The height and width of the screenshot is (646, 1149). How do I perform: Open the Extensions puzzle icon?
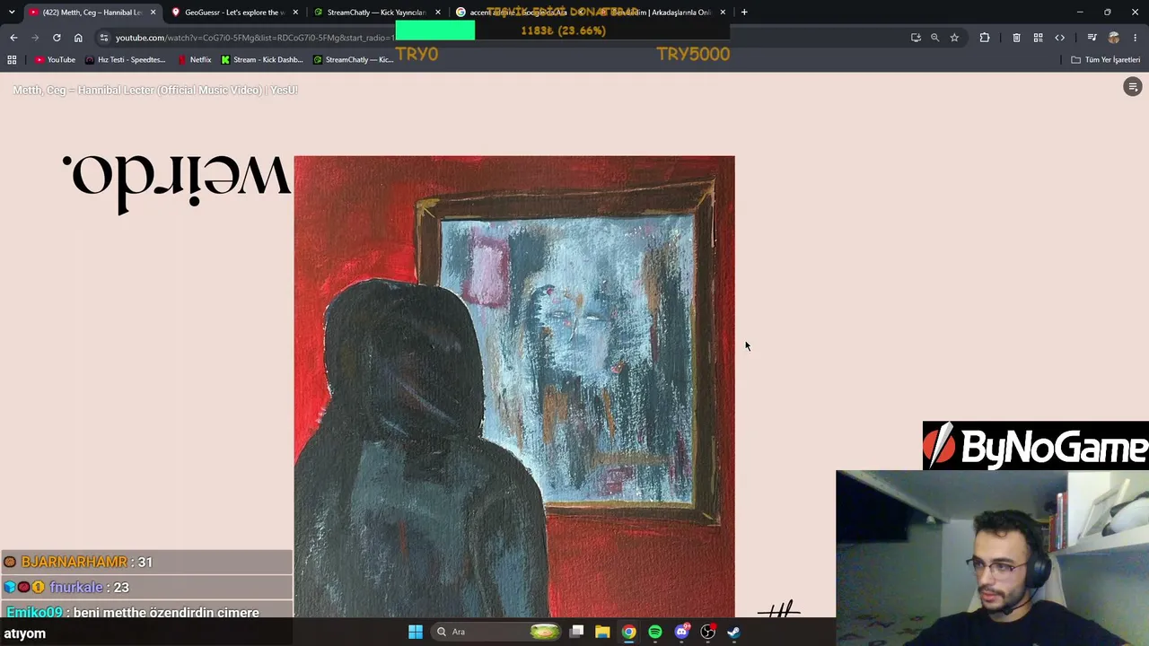985,38
